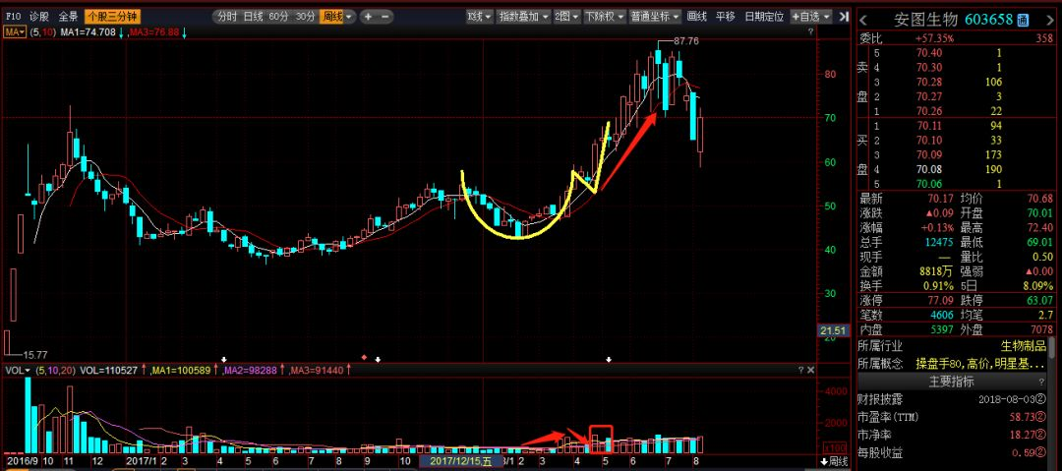Go to previous stock arrow
The image size is (1062, 471).
(864, 20)
